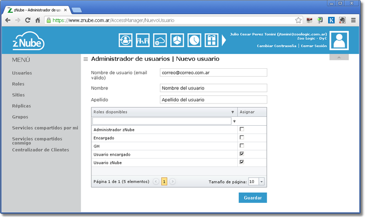Click the user sync icon in header
The width and height of the screenshot is (365, 218).
tap(126, 40)
